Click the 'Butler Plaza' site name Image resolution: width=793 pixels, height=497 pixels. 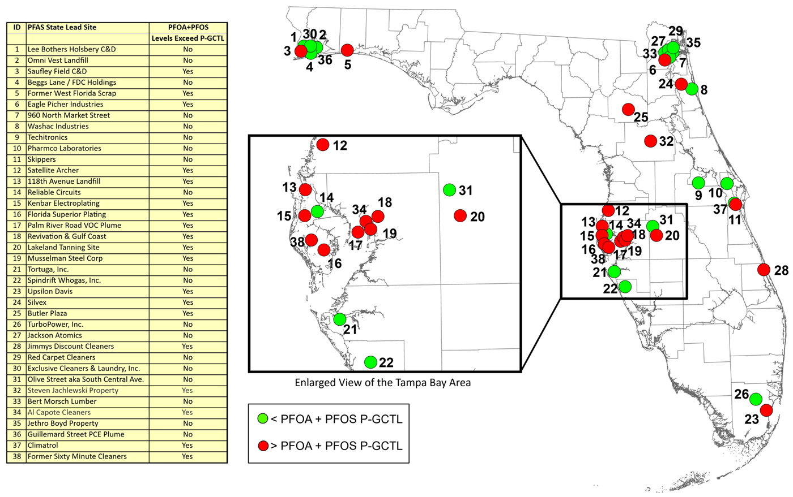(48, 313)
